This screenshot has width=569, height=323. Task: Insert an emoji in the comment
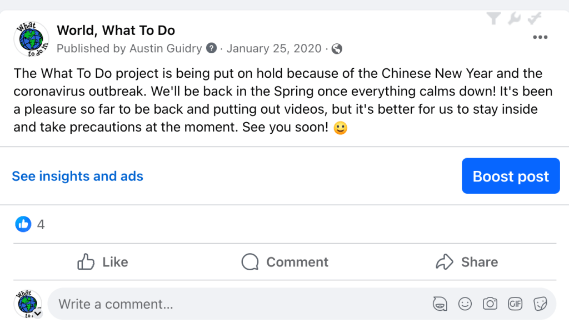click(x=465, y=304)
